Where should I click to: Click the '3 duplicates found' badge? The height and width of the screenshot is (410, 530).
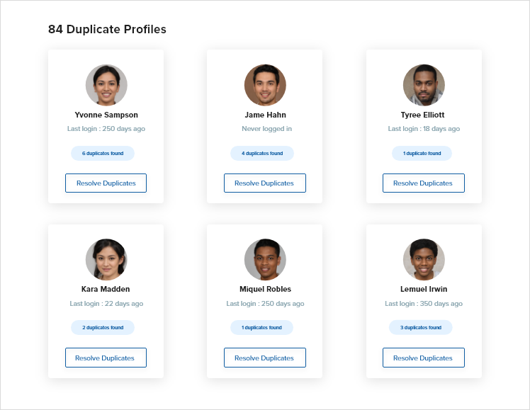tap(421, 328)
